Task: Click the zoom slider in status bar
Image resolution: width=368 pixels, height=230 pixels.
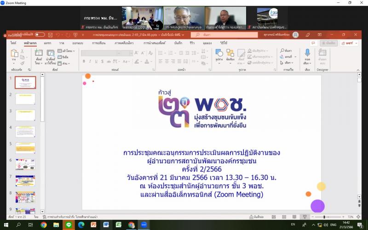Action: pos(328,217)
